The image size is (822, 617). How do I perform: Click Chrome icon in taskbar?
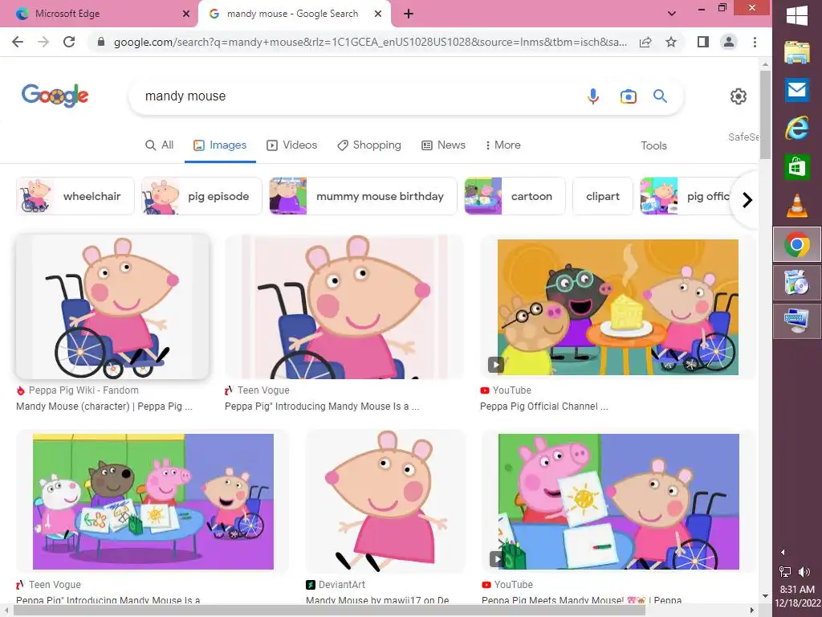pyautogui.click(x=797, y=244)
